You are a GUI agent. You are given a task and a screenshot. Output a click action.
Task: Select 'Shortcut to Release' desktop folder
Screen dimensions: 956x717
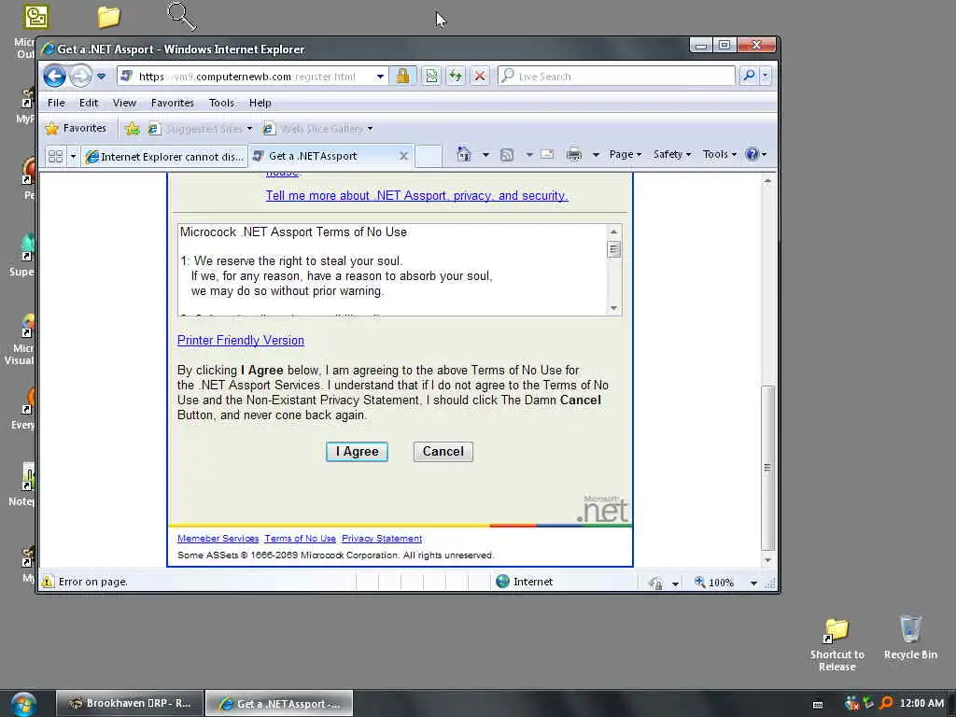coord(836,644)
